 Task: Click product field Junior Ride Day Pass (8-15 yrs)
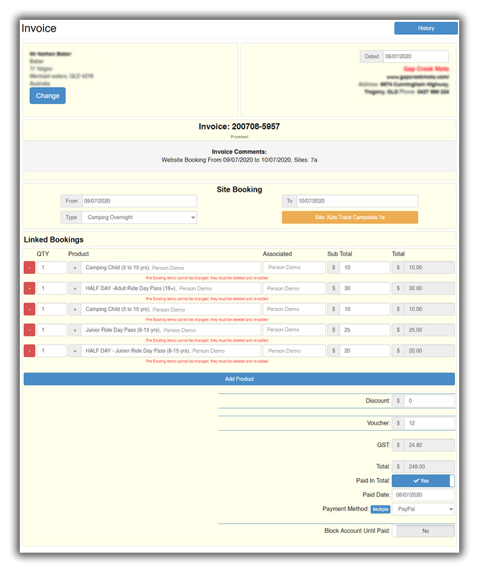point(171,330)
